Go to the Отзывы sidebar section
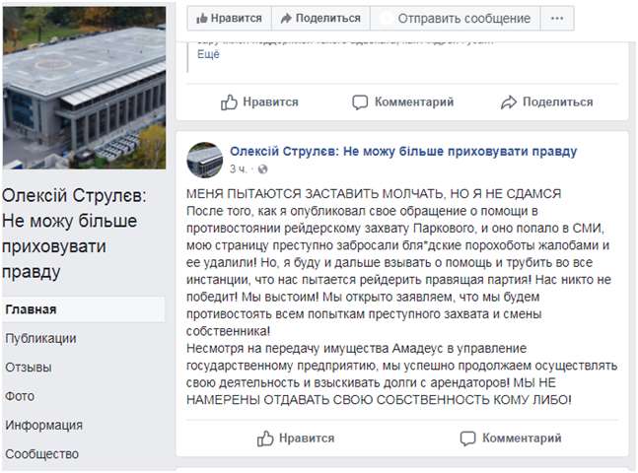This screenshot has width=638, height=473. pos(28,367)
